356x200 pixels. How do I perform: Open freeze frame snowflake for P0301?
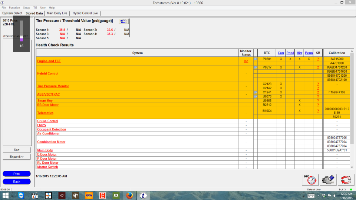(256, 59)
